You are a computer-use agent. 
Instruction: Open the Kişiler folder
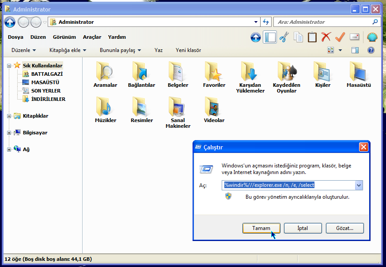322,74
